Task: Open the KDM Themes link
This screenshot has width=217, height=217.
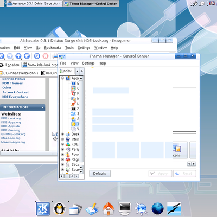Action: pos(12,83)
